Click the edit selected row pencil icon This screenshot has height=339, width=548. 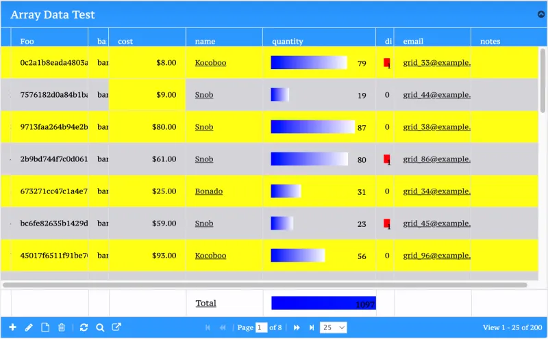point(29,327)
